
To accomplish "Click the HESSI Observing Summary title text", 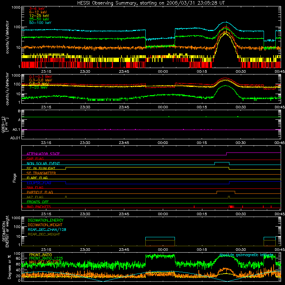I will click(x=151, y=3).
